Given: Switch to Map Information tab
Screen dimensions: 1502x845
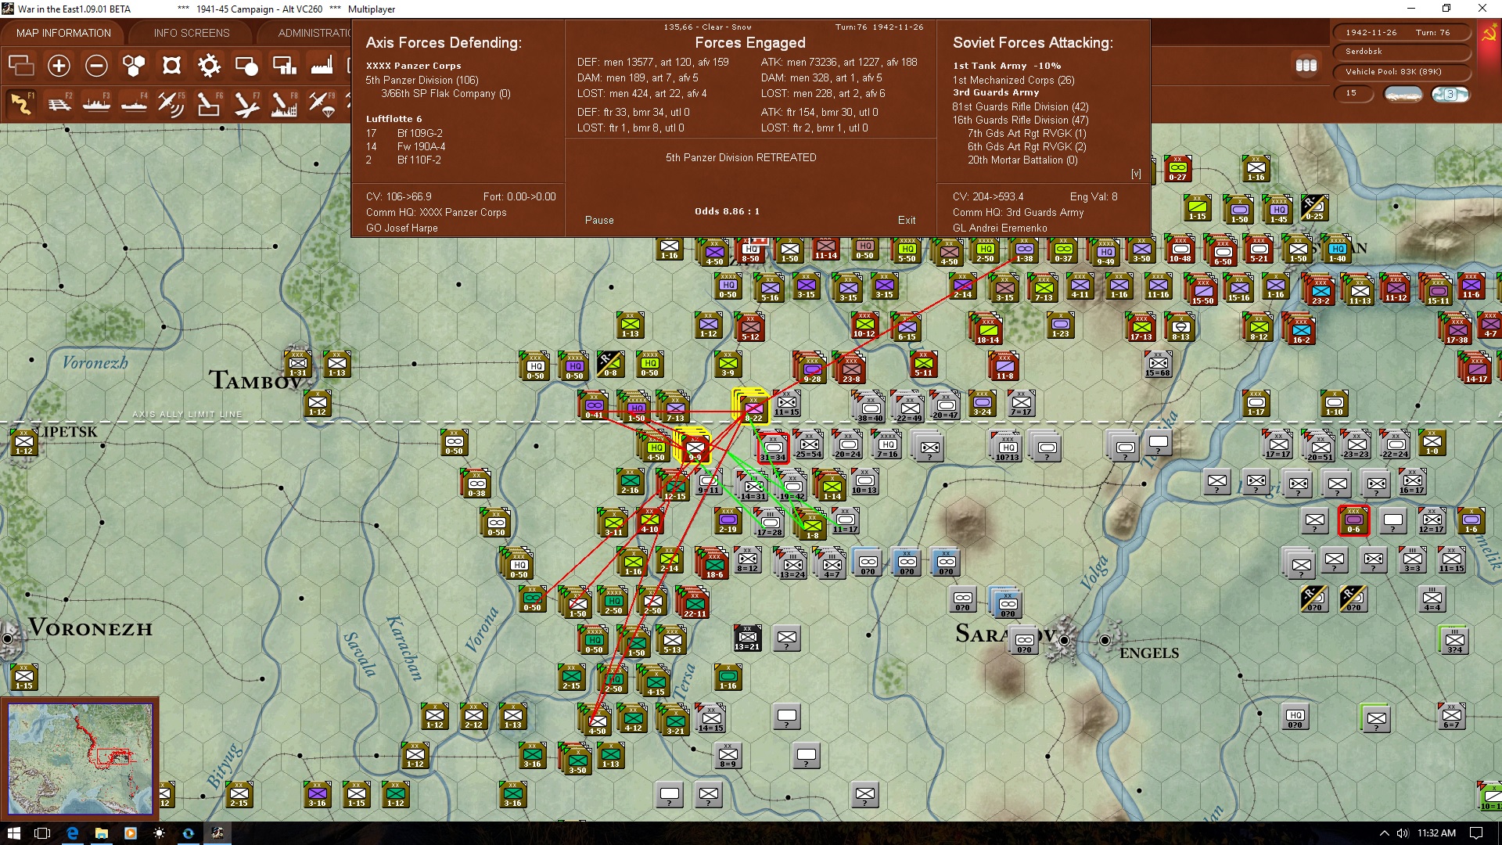Looking at the screenshot, I should coord(63,33).
